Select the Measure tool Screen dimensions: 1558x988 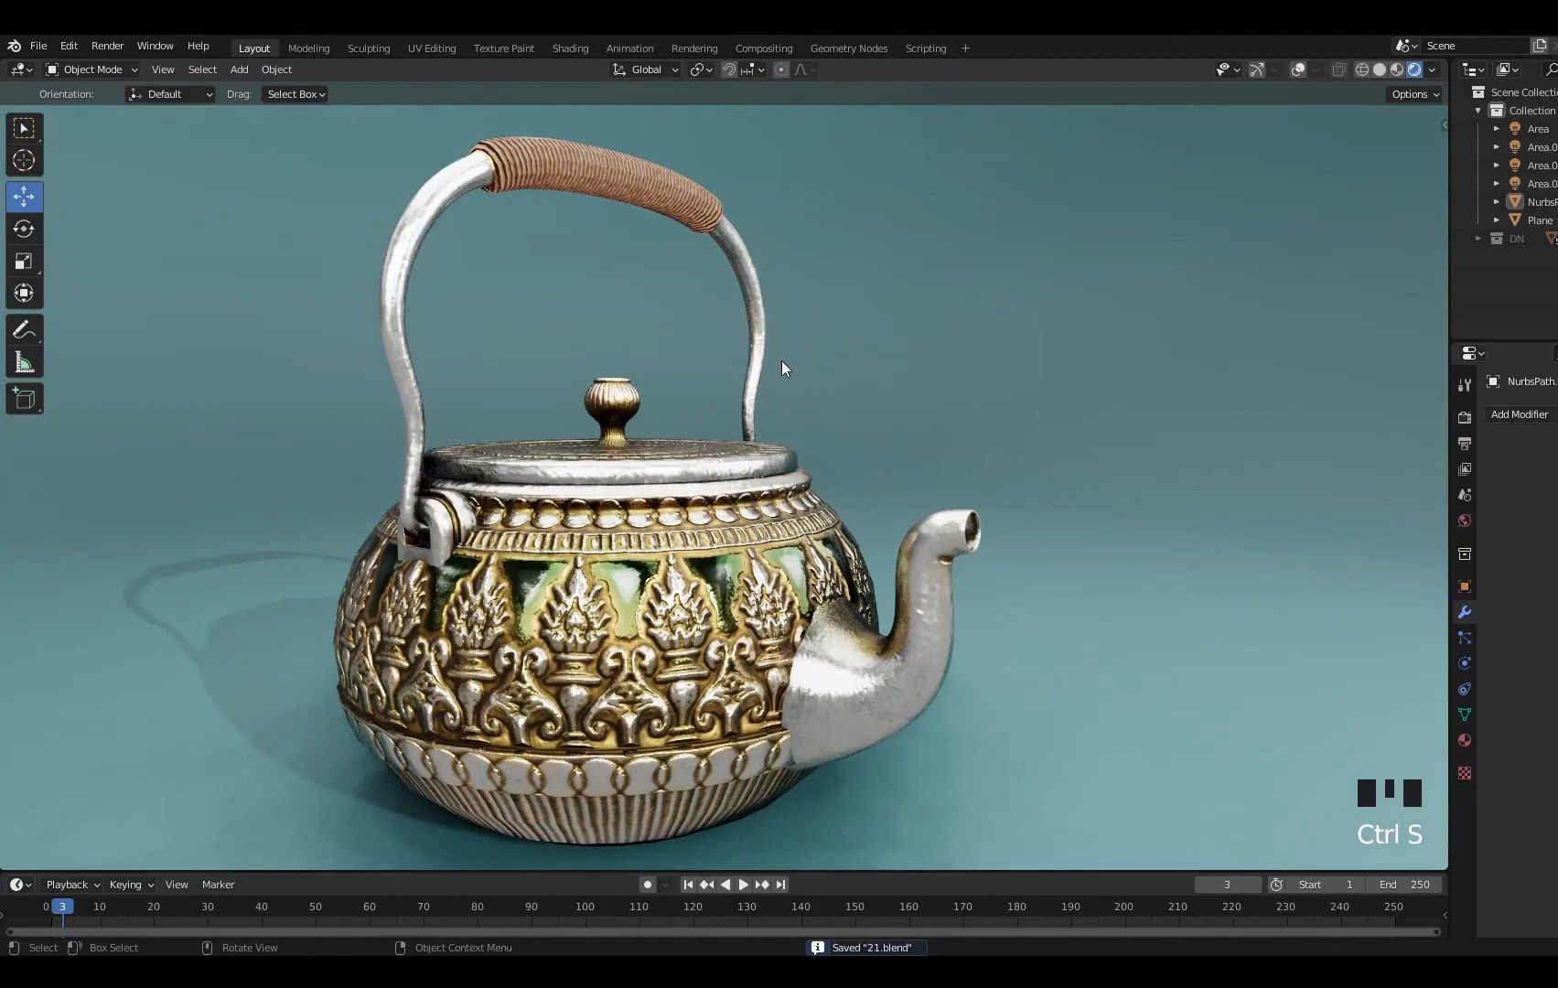(x=24, y=360)
